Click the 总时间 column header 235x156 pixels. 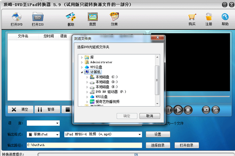tap(49, 36)
